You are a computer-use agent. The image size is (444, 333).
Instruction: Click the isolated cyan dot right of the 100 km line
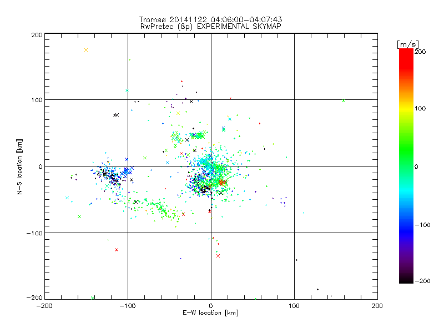click(x=304, y=213)
